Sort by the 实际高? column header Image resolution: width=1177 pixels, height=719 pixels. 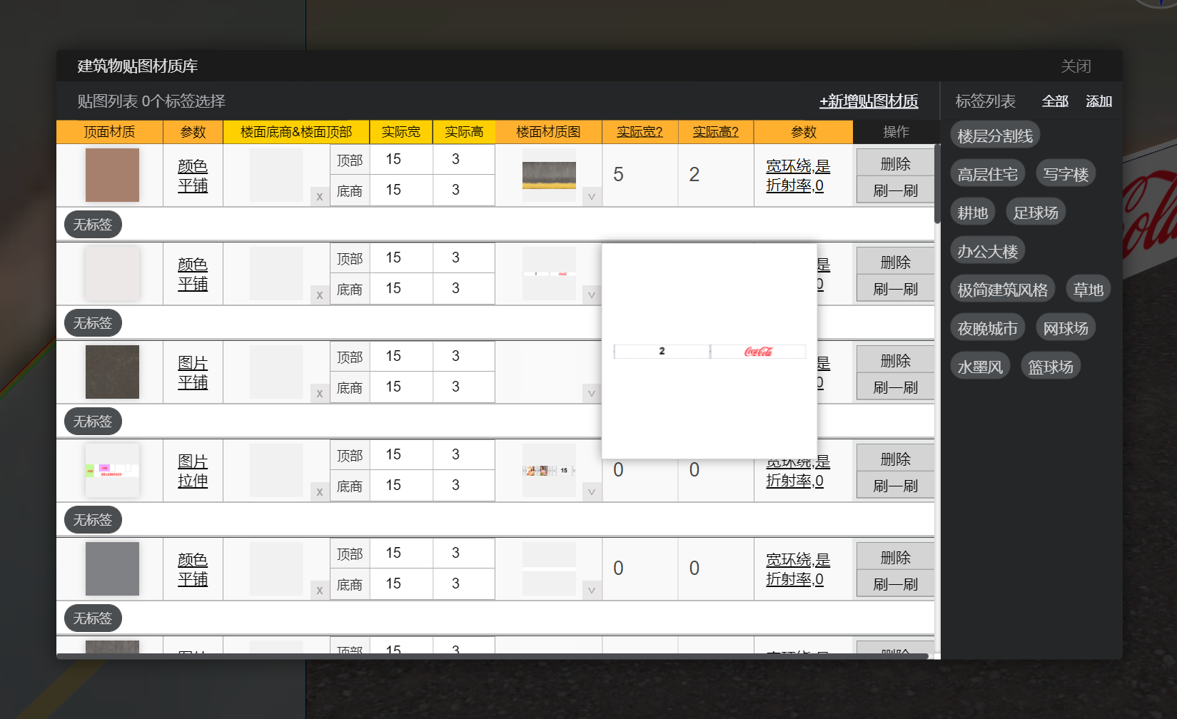[x=715, y=132]
